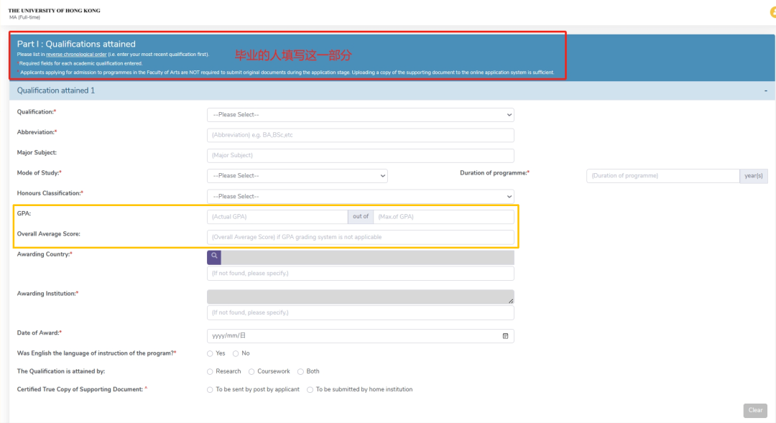The height and width of the screenshot is (423, 776).
Task: Click the Duration of programme field
Action: [662, 176]
